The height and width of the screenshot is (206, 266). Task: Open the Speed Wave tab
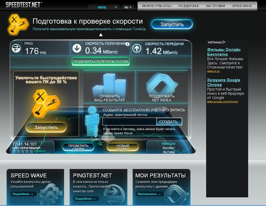point(242,6)
